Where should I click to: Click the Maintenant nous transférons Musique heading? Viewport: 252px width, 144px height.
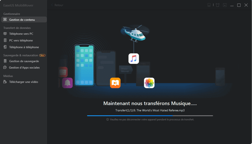point(150,103)
